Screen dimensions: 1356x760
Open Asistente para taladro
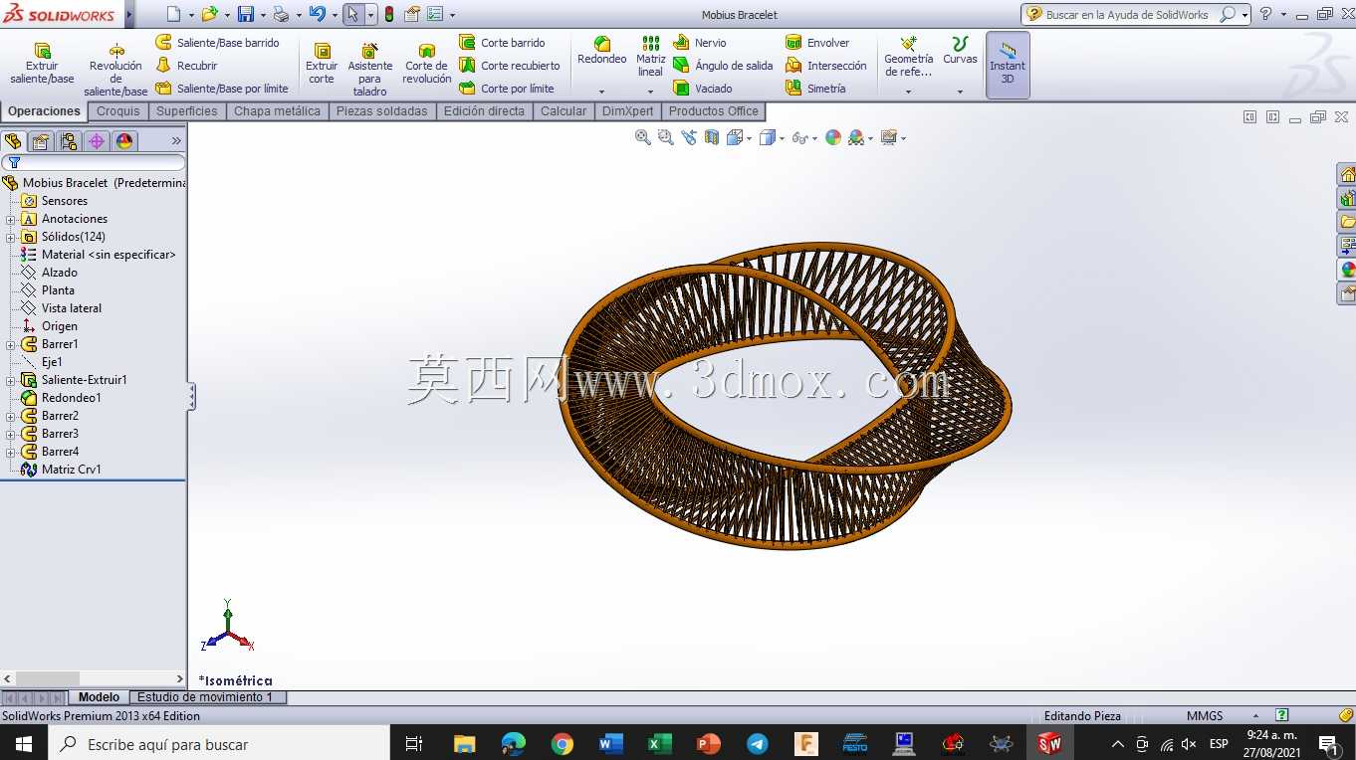click(369, 70)
